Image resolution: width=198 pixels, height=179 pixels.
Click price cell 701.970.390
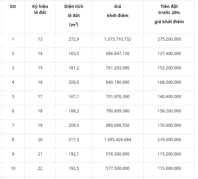tap(118, 97)
